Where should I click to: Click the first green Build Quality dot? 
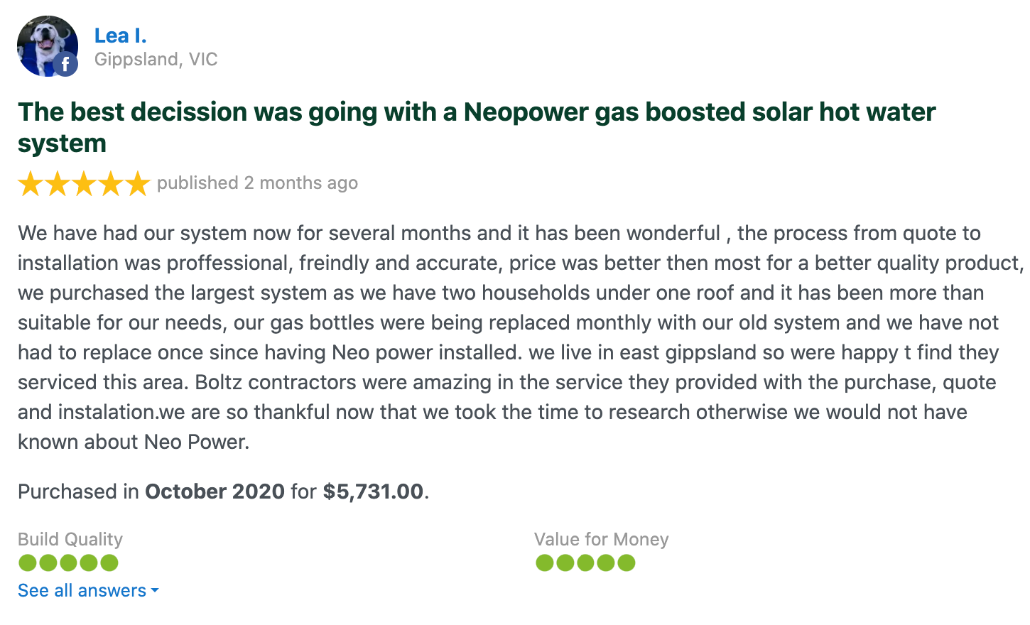point(28,563)
